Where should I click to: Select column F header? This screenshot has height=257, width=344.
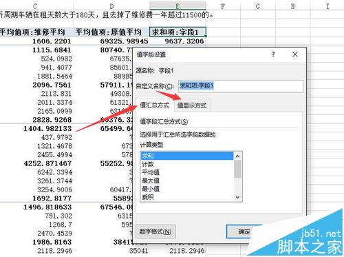223,6
